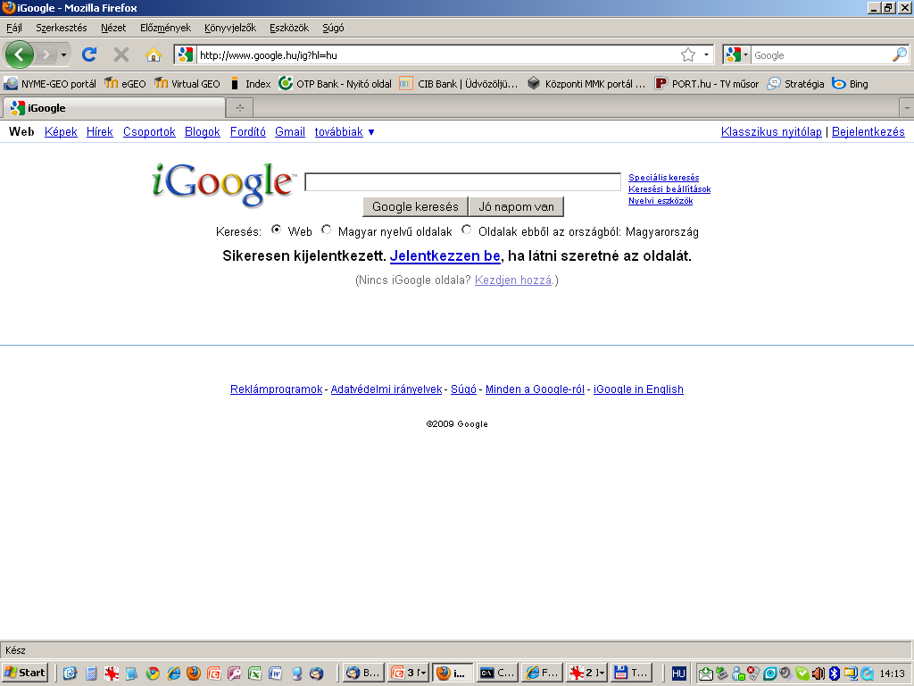
Task: Switch to the C... command prompt taskbar button
Action: pos(496,673)
